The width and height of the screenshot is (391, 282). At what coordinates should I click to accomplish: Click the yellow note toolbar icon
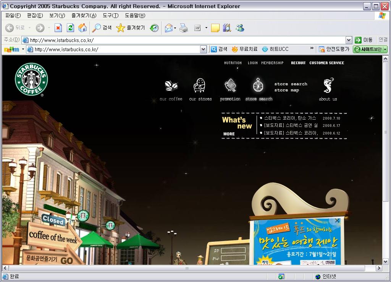click(215, 28)
